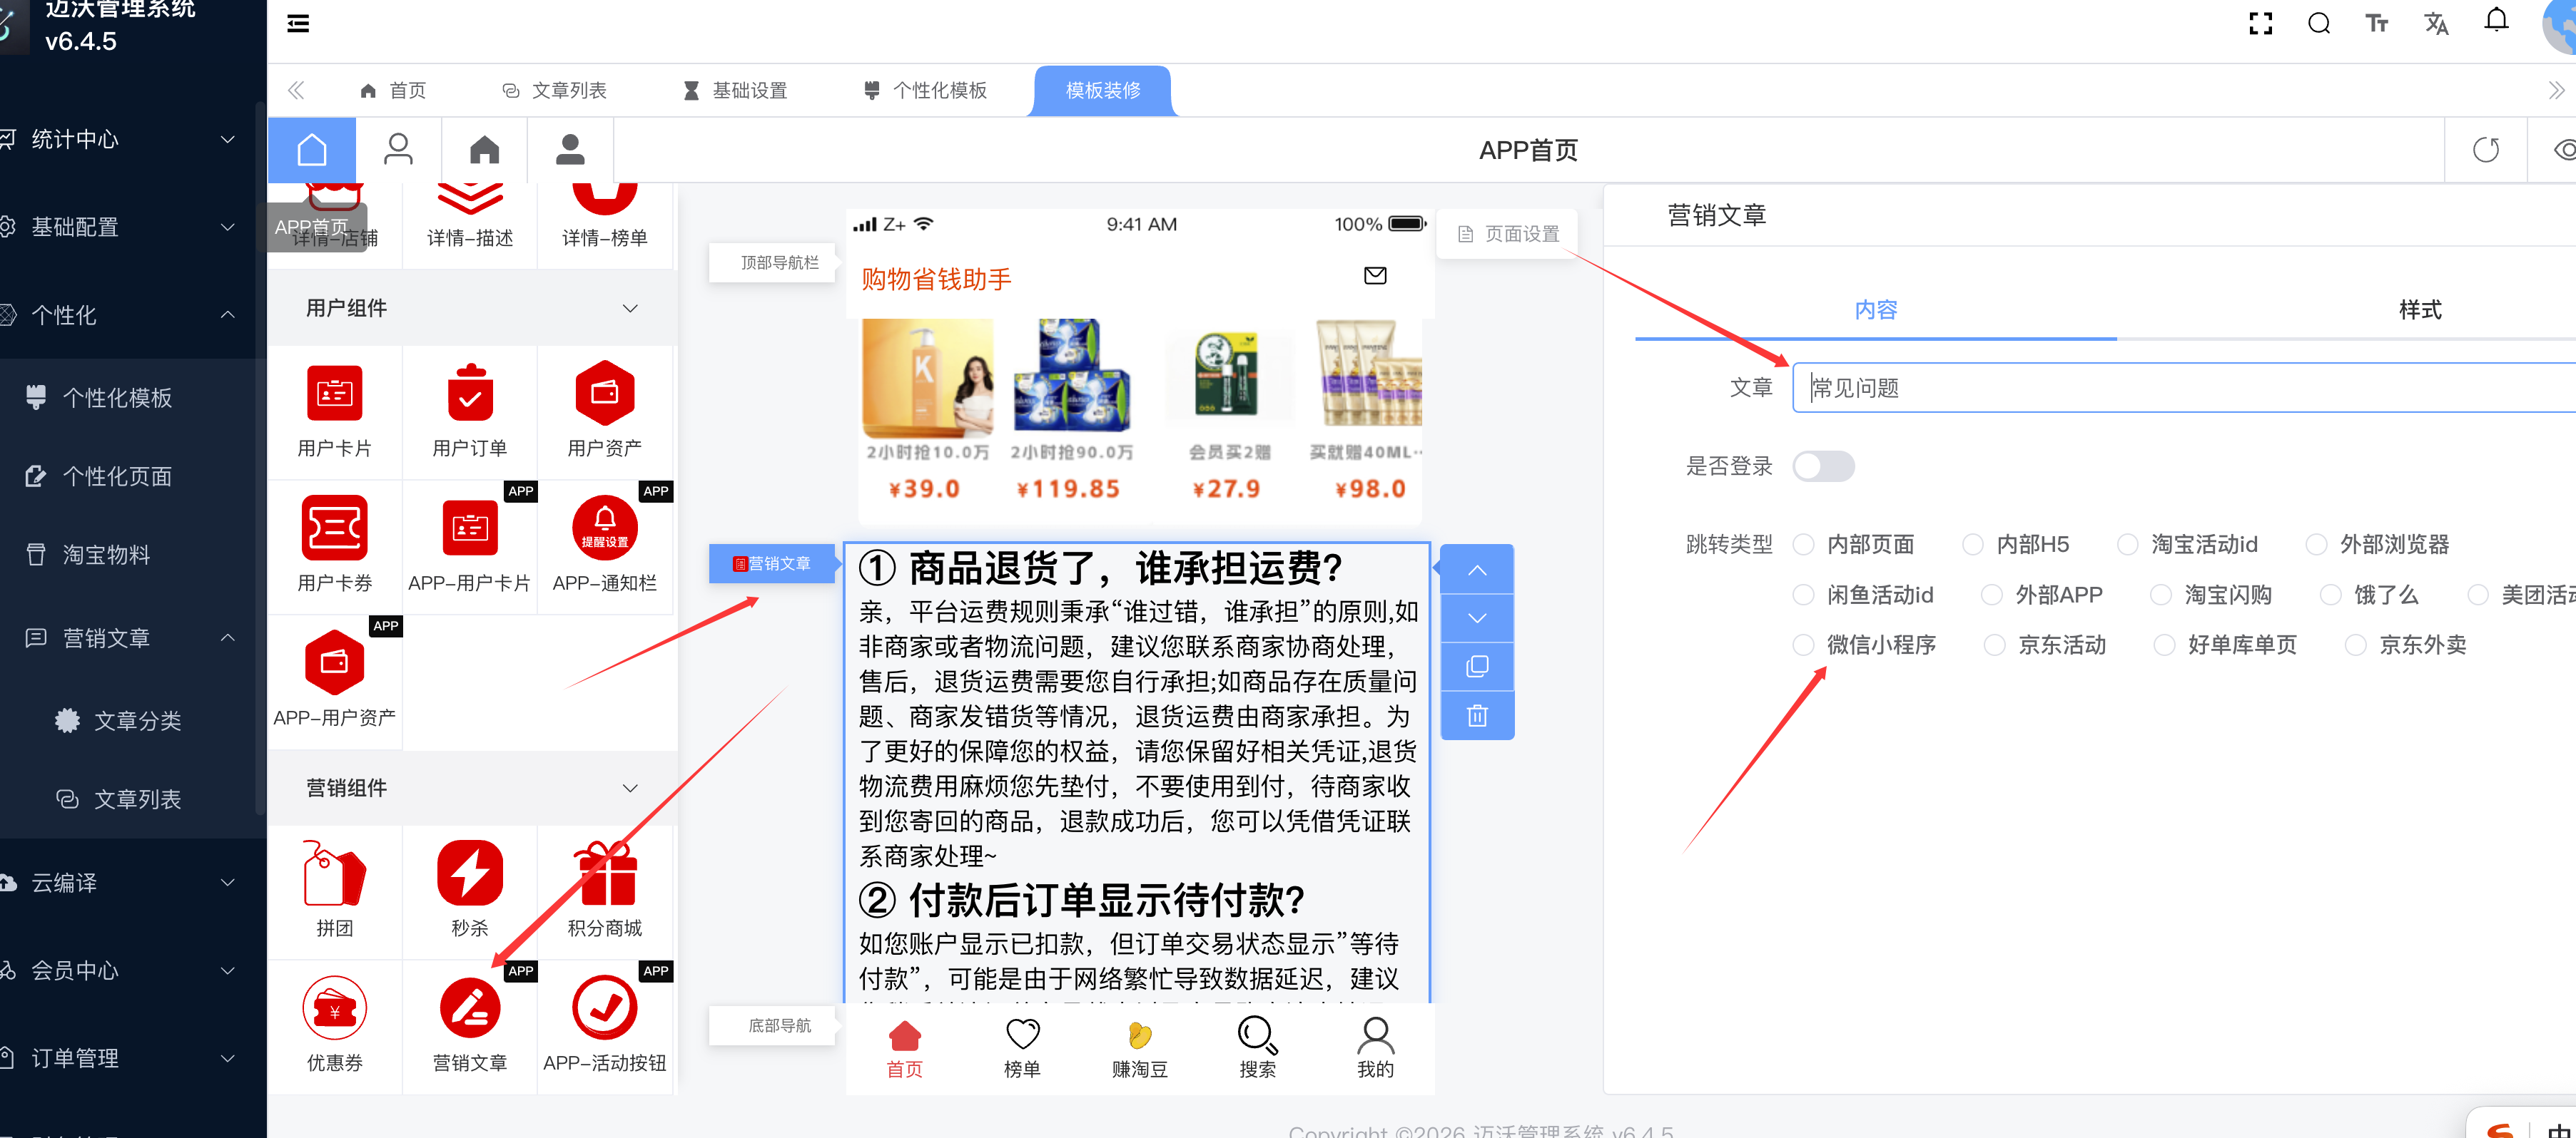
Task: Duplicate the component with the copy icon
Action: 1477,667
